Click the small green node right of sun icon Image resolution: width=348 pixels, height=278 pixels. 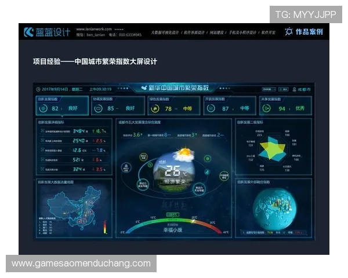[x=207, y=159]
